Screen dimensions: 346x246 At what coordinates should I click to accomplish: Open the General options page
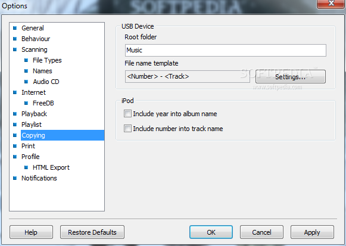tap(33, 28)
